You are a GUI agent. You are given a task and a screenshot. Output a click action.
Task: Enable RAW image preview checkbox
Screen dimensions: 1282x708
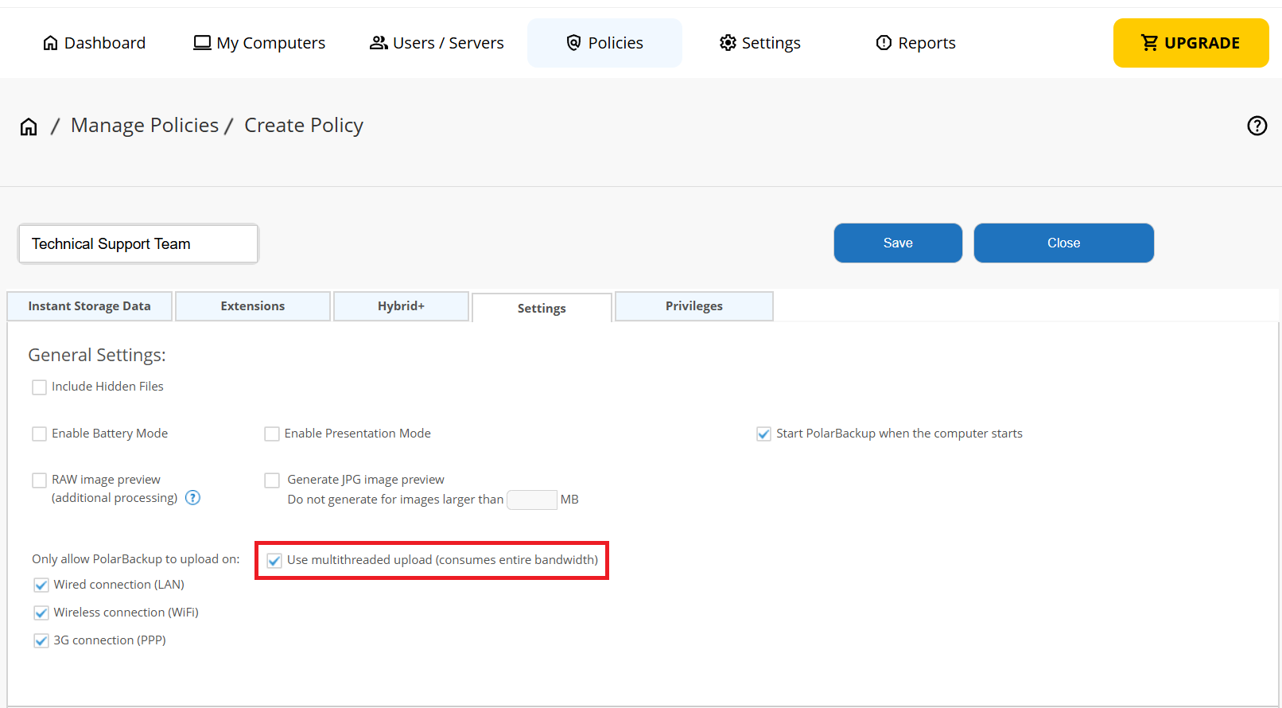coord(39,480)
